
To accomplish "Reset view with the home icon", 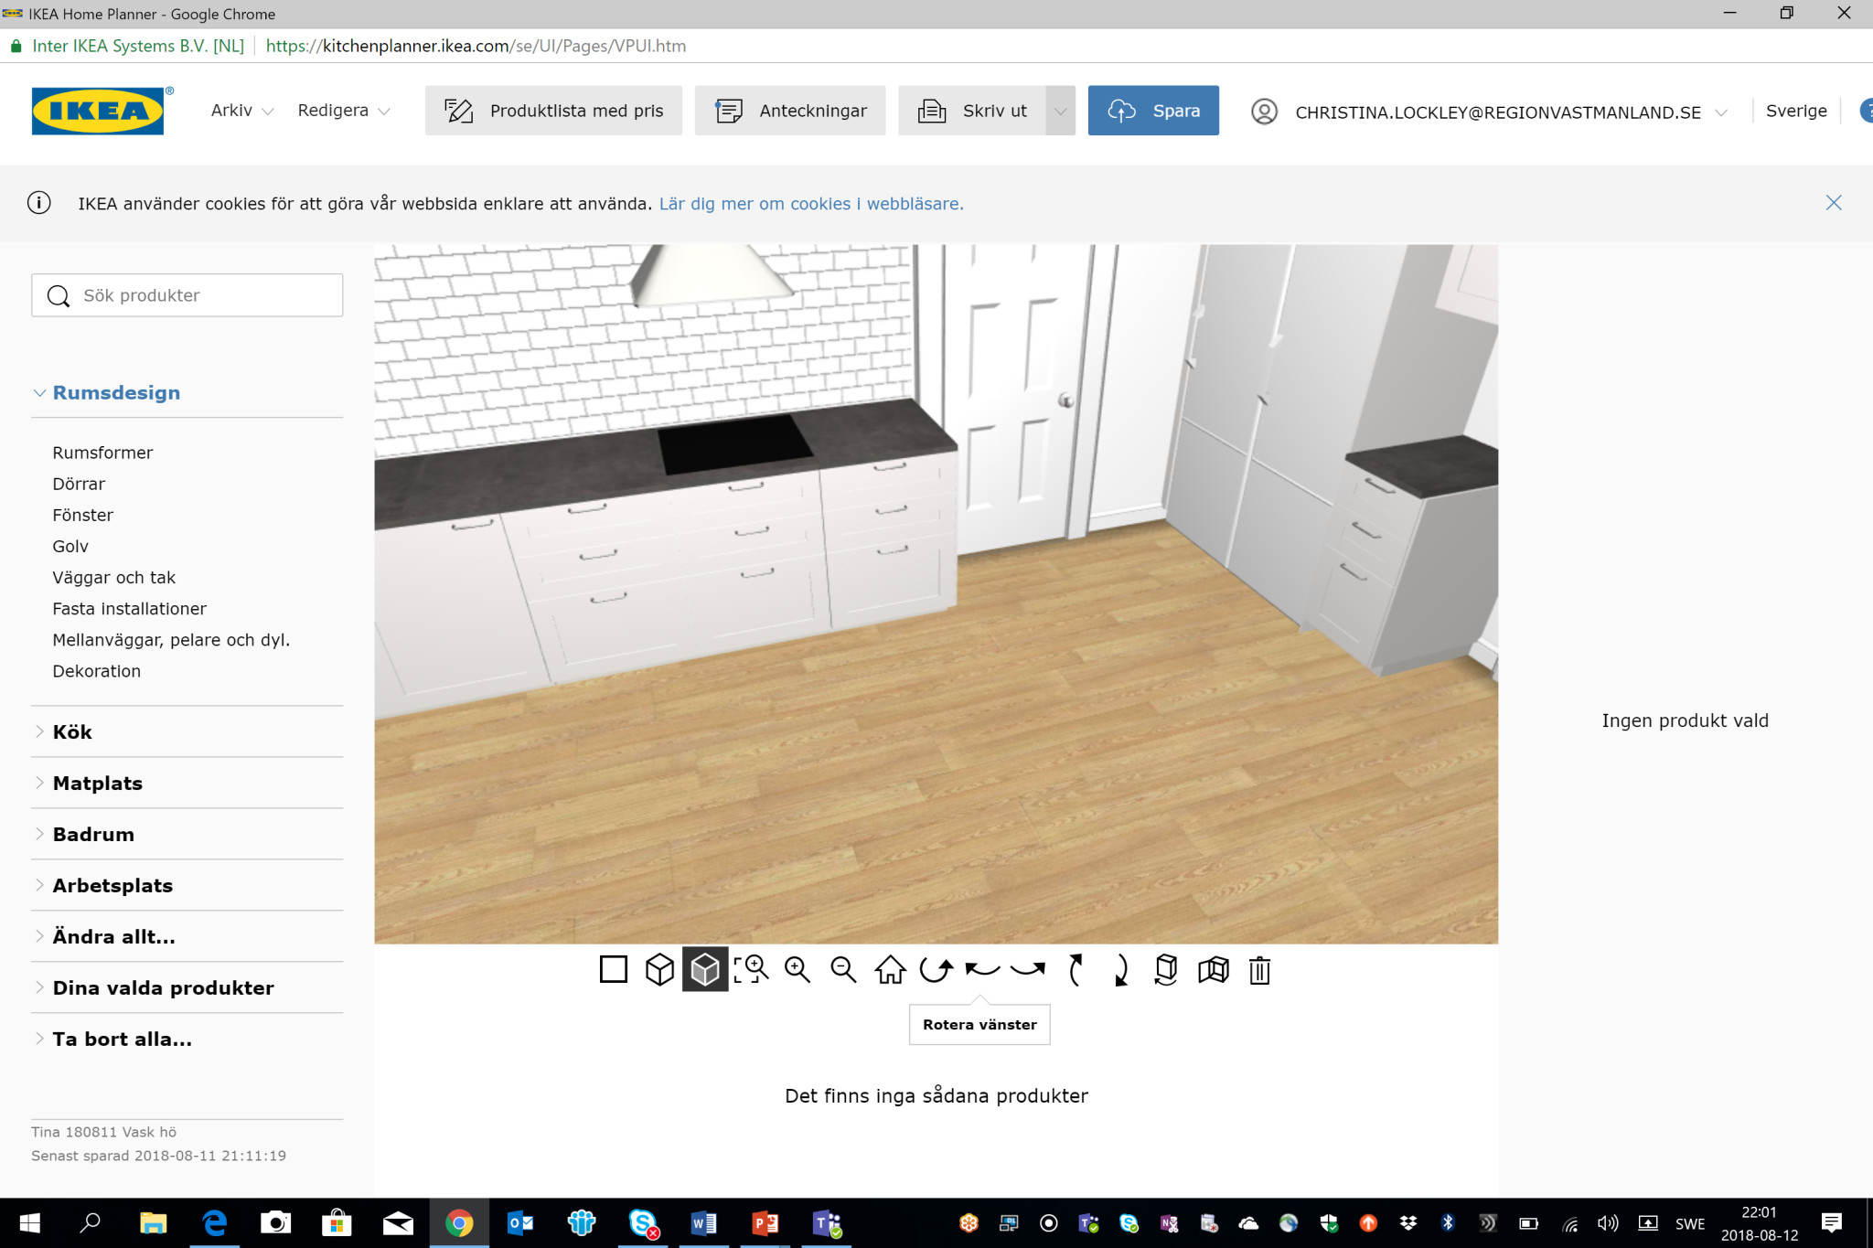I will pos(890,969).
